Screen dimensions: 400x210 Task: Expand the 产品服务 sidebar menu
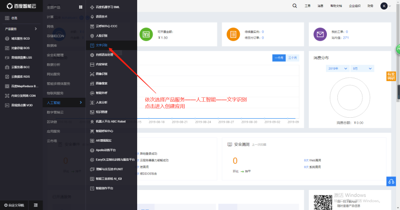click(21, 29)
